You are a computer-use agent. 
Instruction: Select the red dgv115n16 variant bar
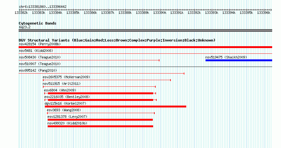(x=116, y=107)
